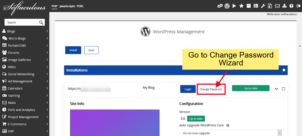Screen dimensions: 302x136
Task: Expand the Mails category
Action: 47,103
